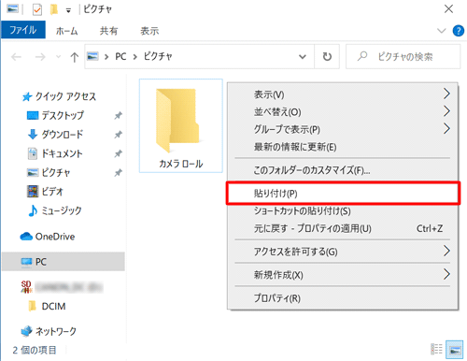Click the pictures icon in the address bar
This screenshot has height=361, width=467.
[92, 56]
